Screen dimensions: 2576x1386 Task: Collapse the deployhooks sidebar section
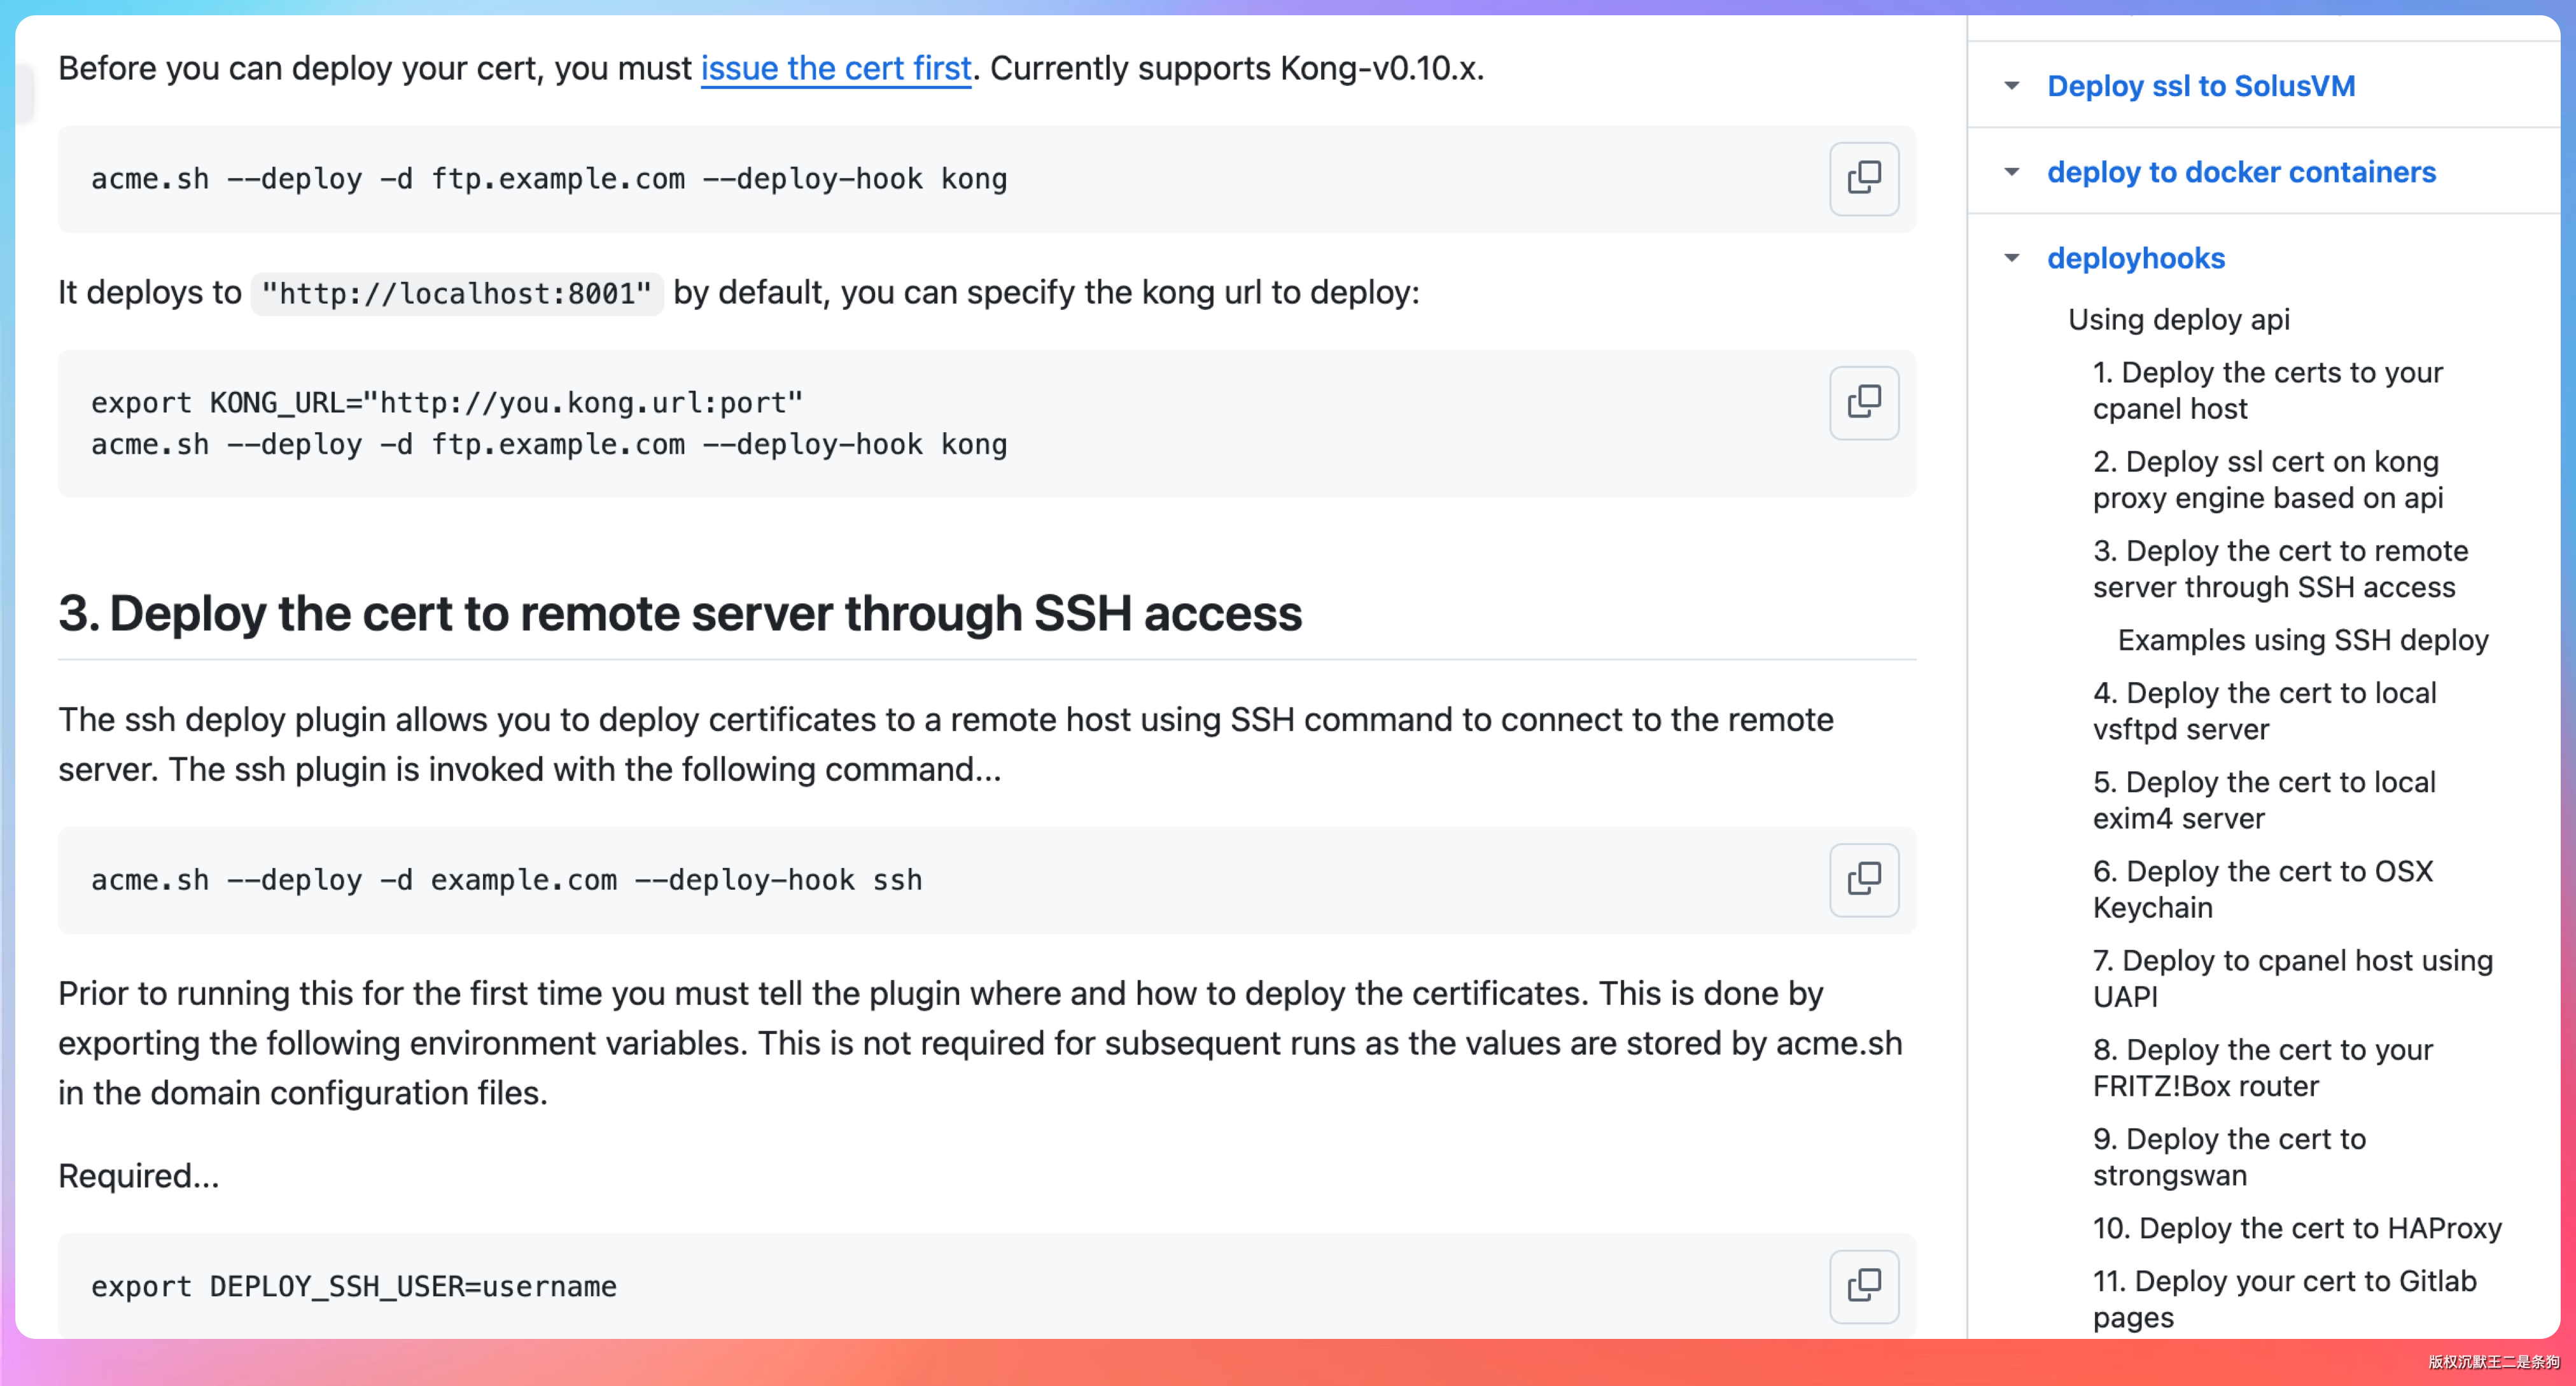tap(2012, 258)
